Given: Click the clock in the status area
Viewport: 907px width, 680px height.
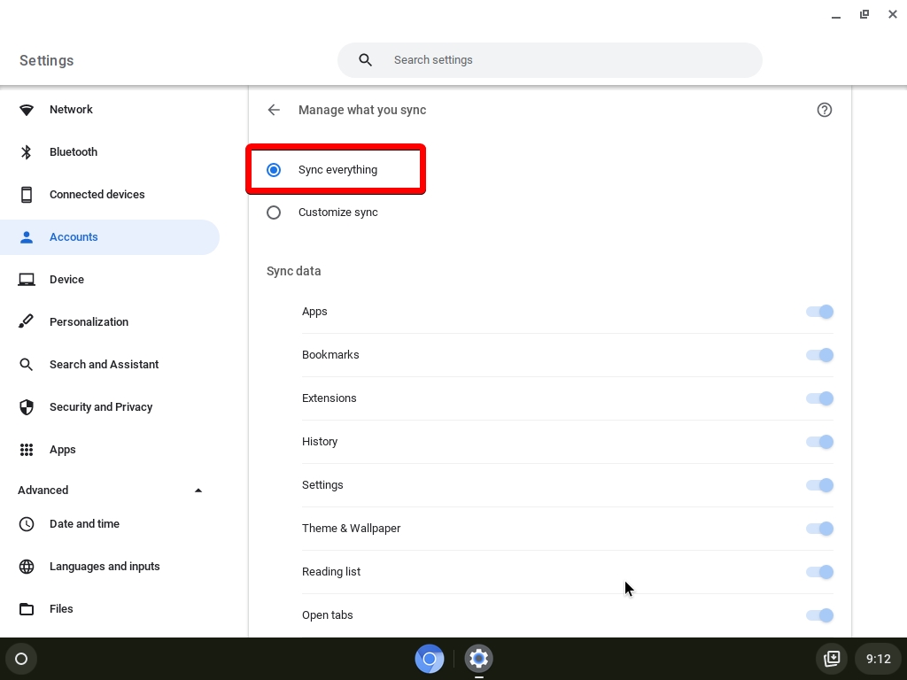Looking at the screenshot, I should click(878, 659).
